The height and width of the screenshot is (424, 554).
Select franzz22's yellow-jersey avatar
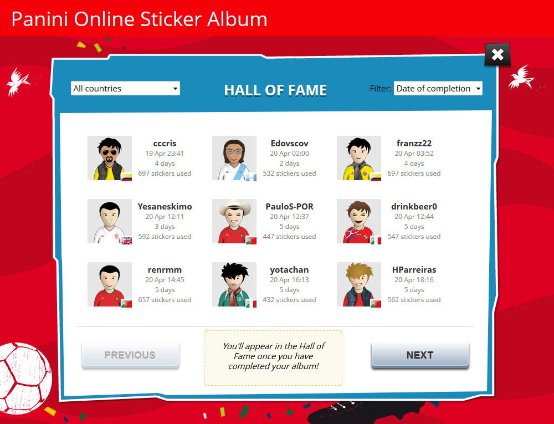click(x=359, y=158)
